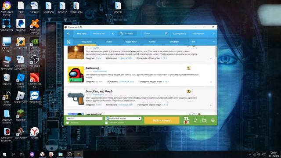Open Avast Free Antivirus desktop icon

point(35,26)
